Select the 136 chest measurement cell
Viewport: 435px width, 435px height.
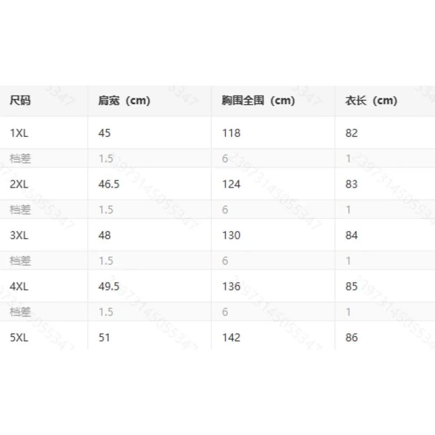231,286
